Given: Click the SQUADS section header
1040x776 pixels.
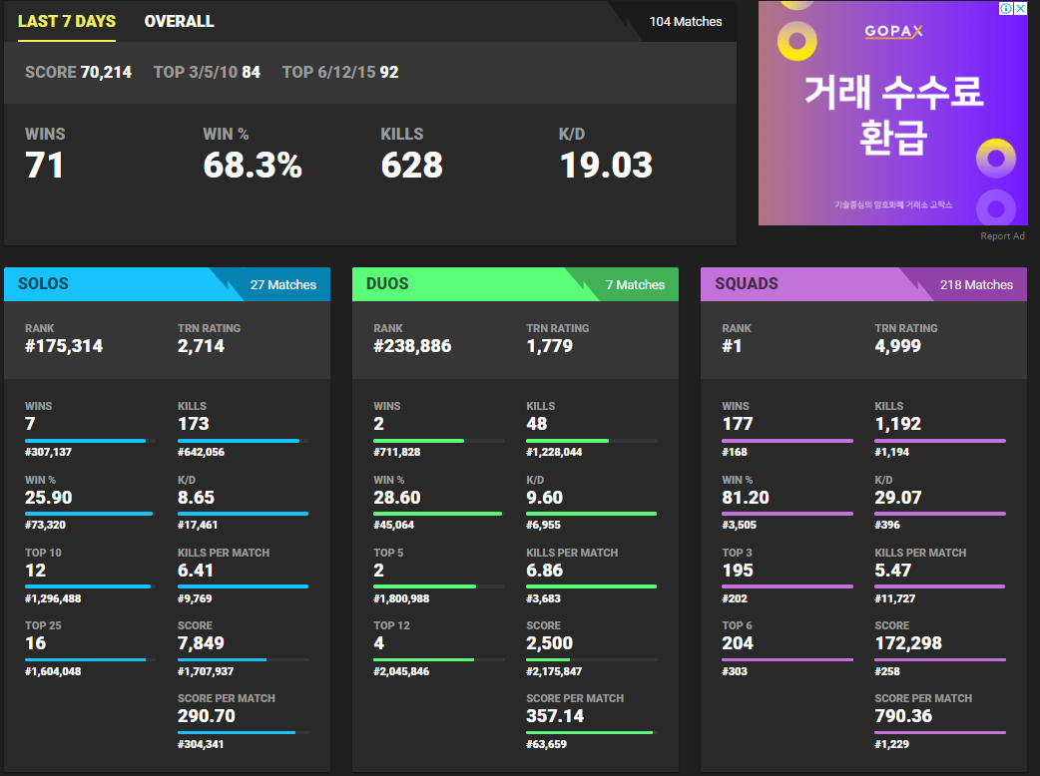Looking at the screenshot, I should tap(747, 283).
